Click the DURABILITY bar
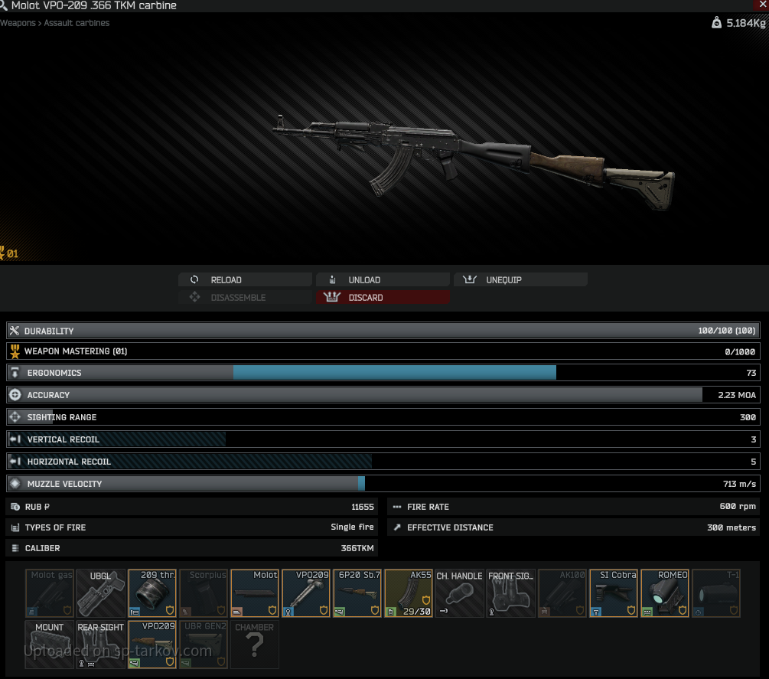This screenshot has width=769, height=679. [383, 331]
